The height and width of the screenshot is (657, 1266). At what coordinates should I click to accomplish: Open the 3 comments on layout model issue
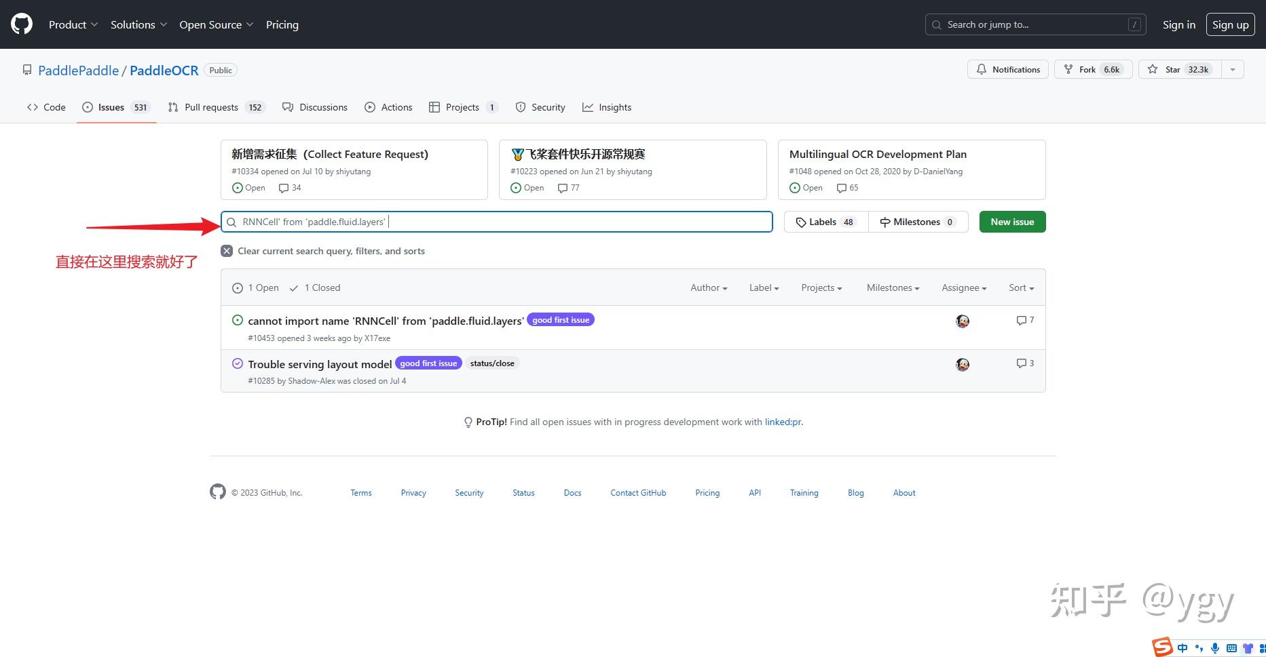point(1025,363)
